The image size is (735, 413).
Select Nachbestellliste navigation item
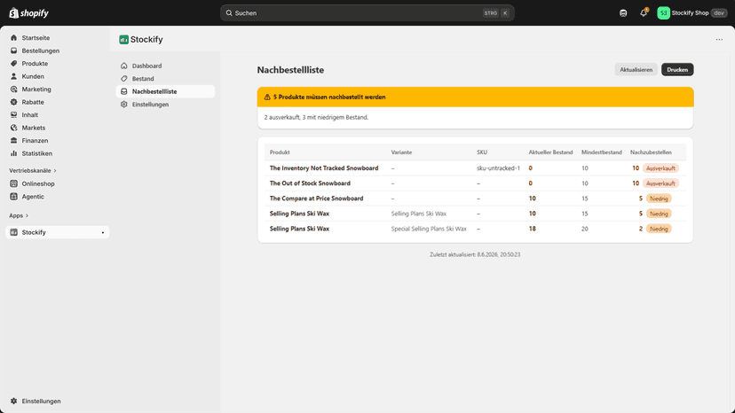165,92
